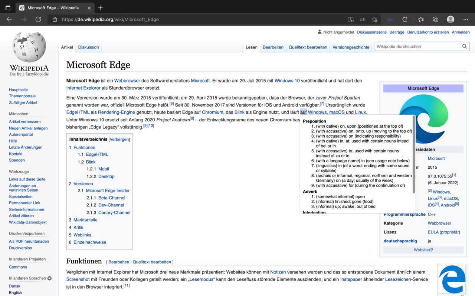This screenshot has height=296, width=475.
Task: Open the page translate options
Action: 363,19
